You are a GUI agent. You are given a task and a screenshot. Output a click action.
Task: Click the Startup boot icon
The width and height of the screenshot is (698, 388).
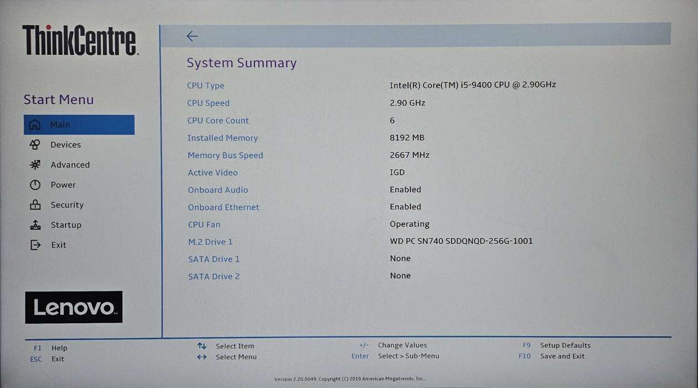[35, 225]
